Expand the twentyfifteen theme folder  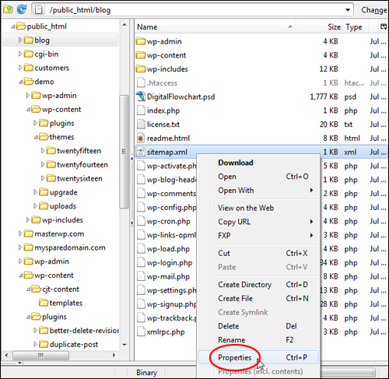pyautogui.click(x=43, y=151)
